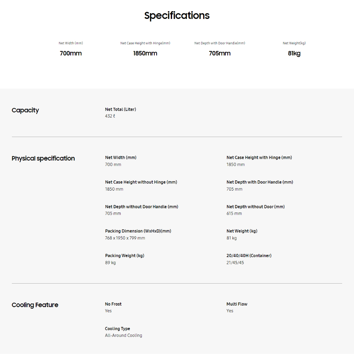The height and width of the screenshot is (354, 354).
Task: Click the Packing Dimension (WxHxD) label
Action: pyautogui.click(x=138, y=231)
